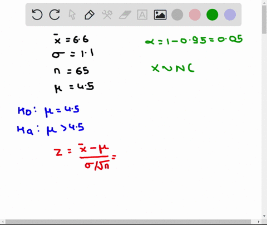This screenshot has width=267, height=225.
Task: Click the vertical scrollbar down arrow
Action: [x=264, y=216]
